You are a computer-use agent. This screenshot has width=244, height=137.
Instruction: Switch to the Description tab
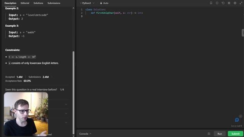(x=10, y=3)
